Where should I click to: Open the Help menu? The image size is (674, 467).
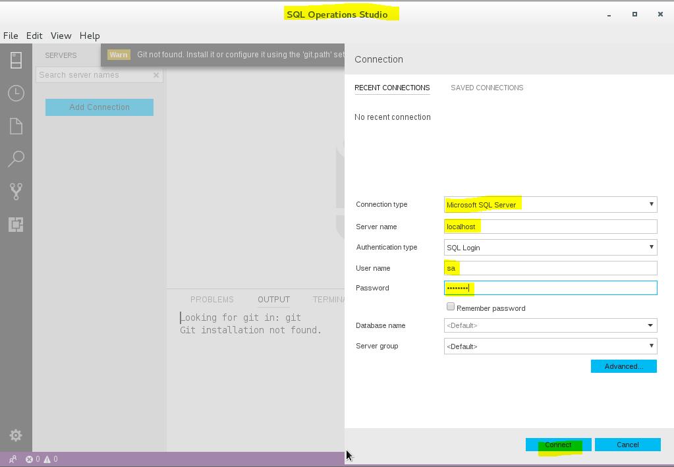tap(90, 36)
